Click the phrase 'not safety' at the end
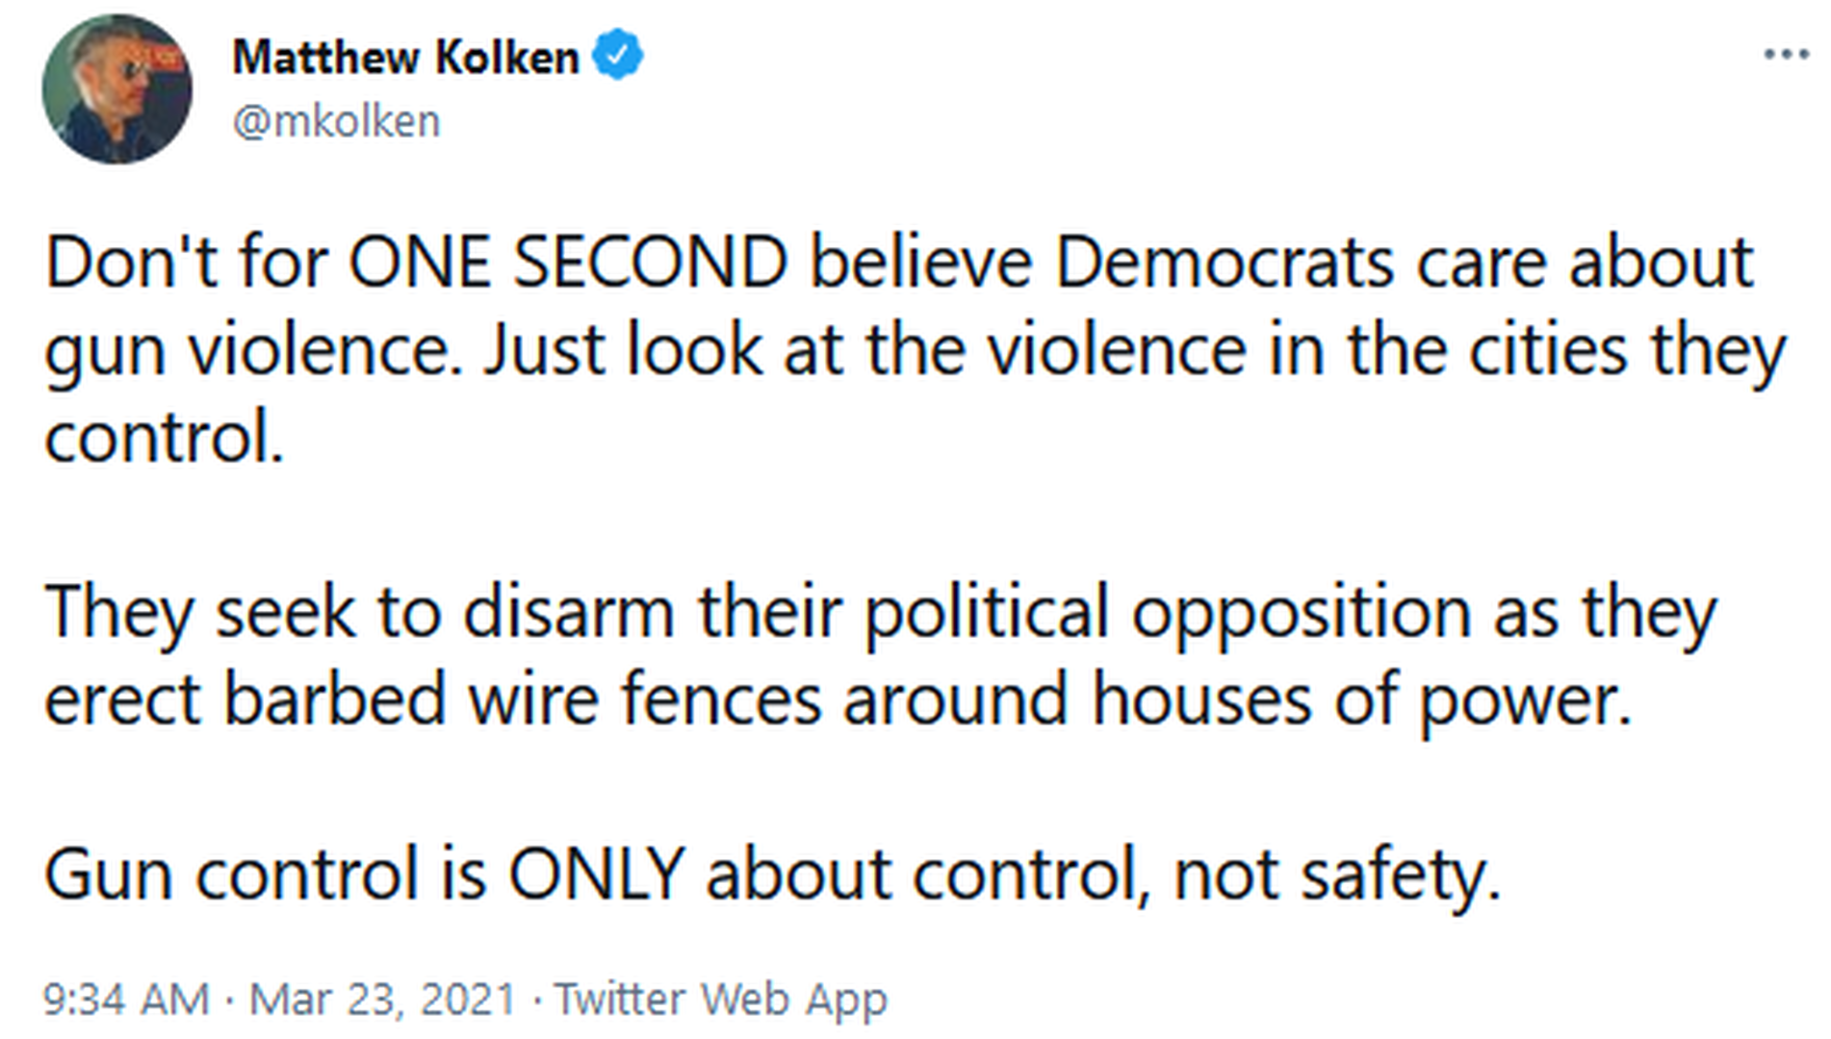Image resolution: width=1831 pixels, height=1039 pixels. [1336, 874]
